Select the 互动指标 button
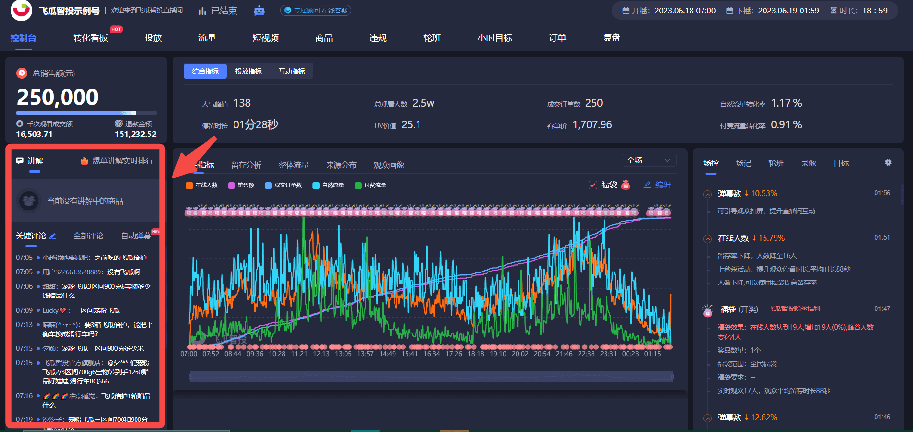The width and height of the screenshot is (913, 432). pos(292,71)
